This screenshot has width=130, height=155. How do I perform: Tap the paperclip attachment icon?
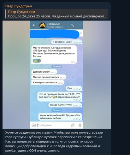(73, 125)
